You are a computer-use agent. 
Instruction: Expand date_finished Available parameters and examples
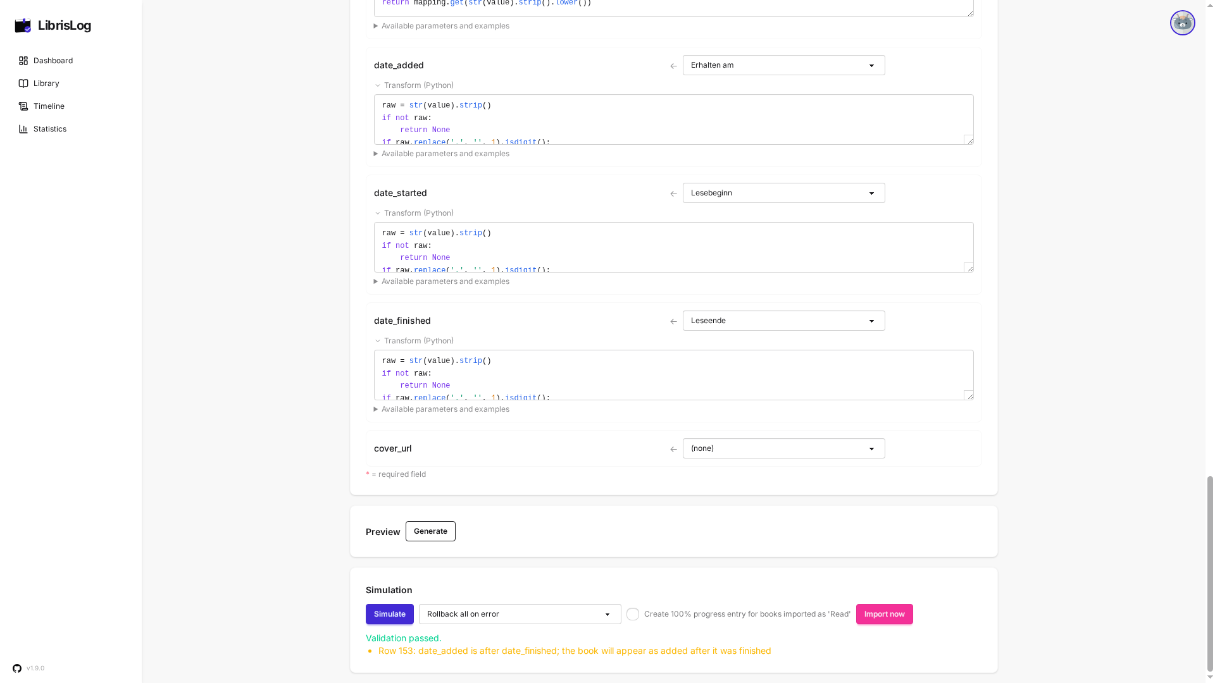pyautogui.click(x=441, y=409)
